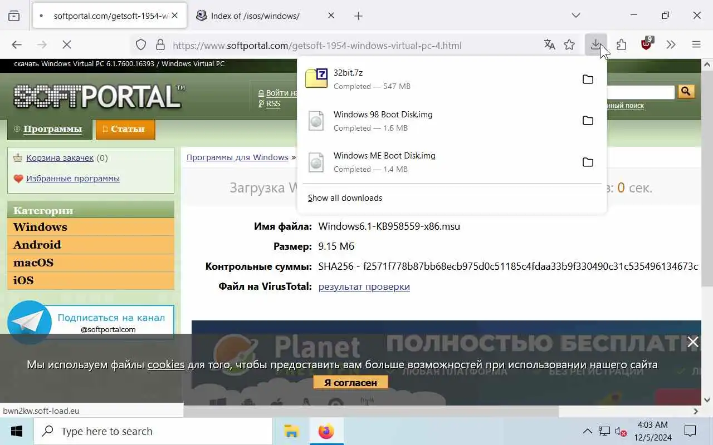Open File Explorer from taskbar

click(291, 431)
